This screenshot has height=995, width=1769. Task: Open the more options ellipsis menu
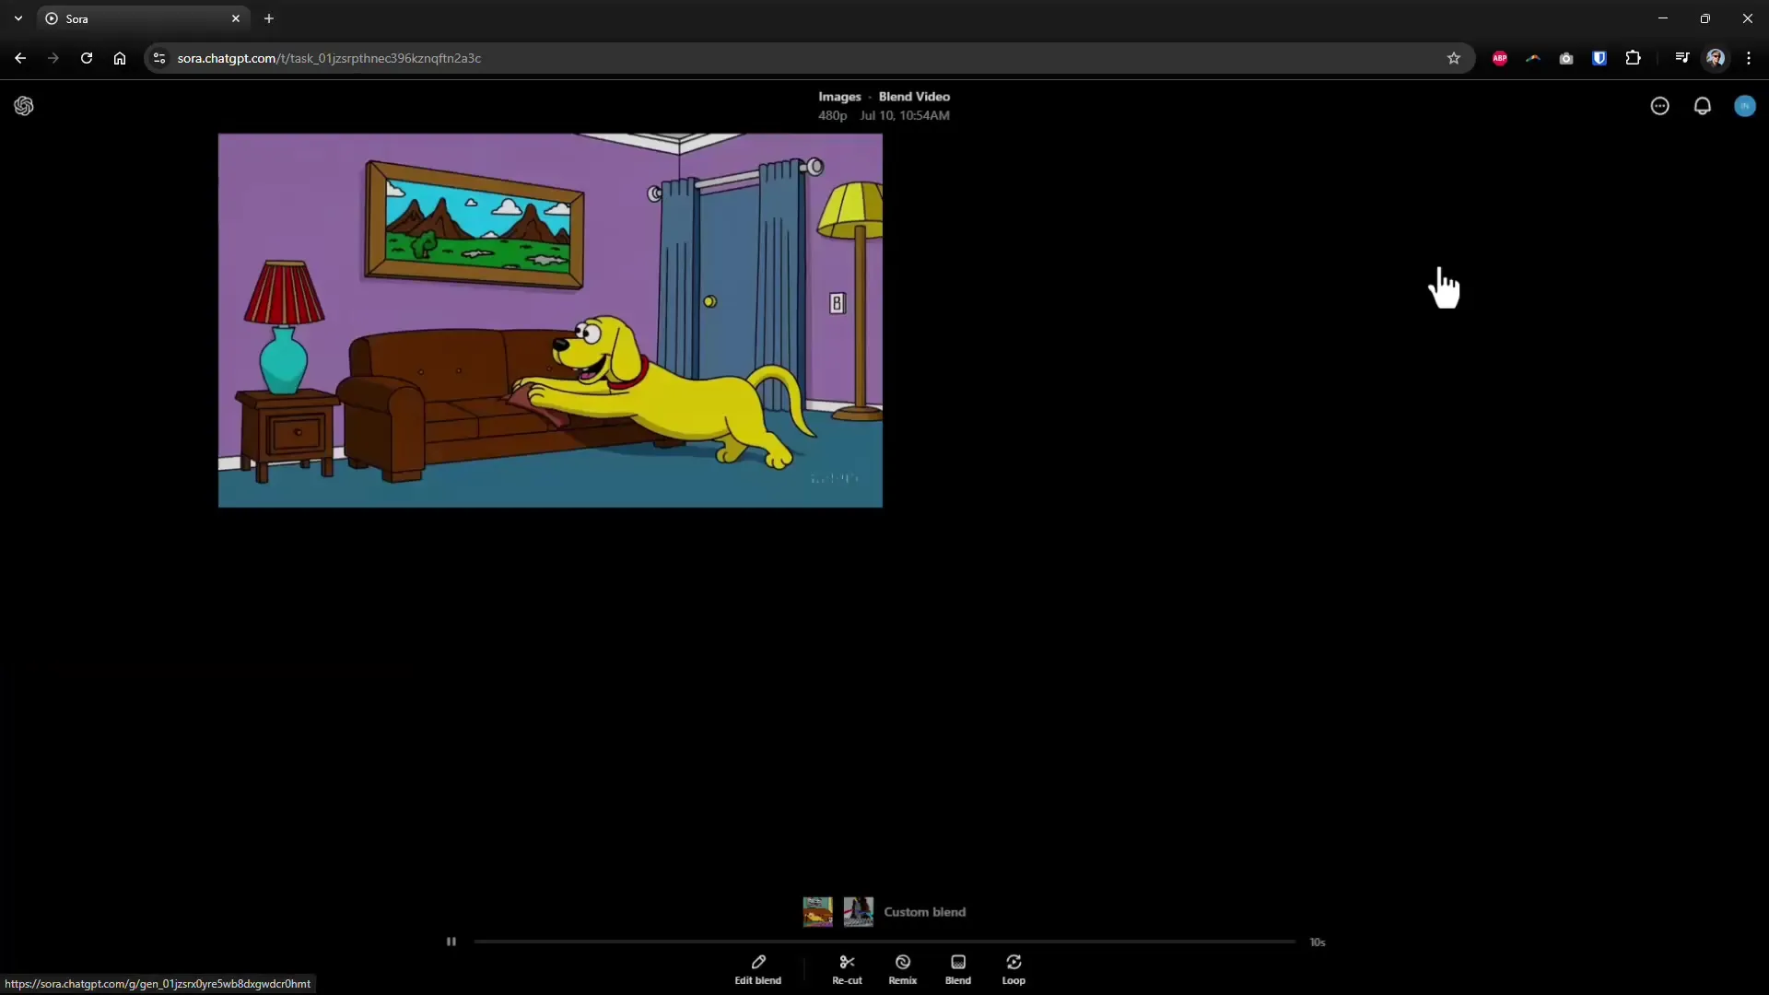[1660, 106]
